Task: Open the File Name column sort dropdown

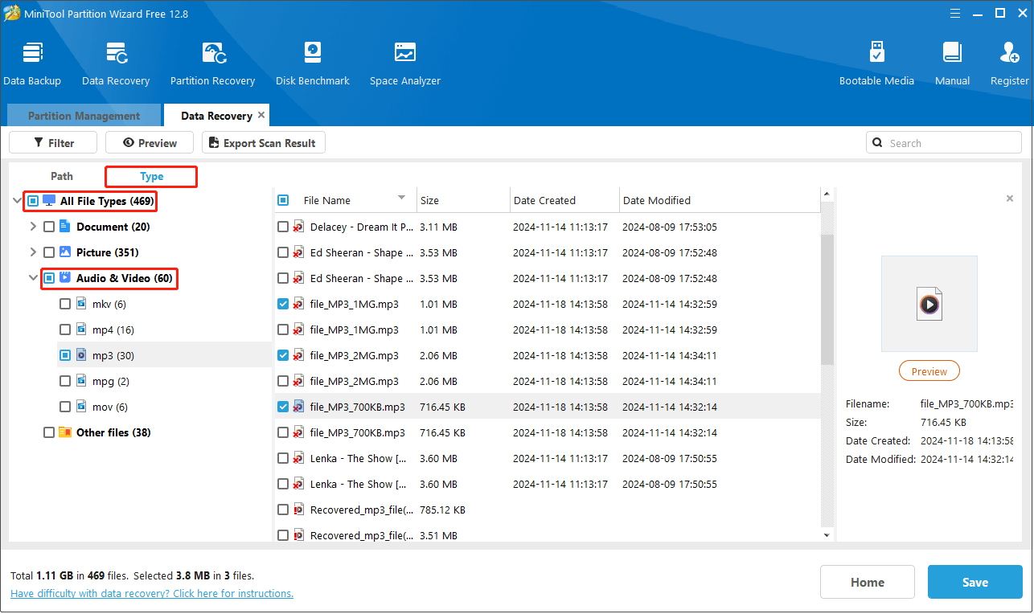Action: coord(401,199)
